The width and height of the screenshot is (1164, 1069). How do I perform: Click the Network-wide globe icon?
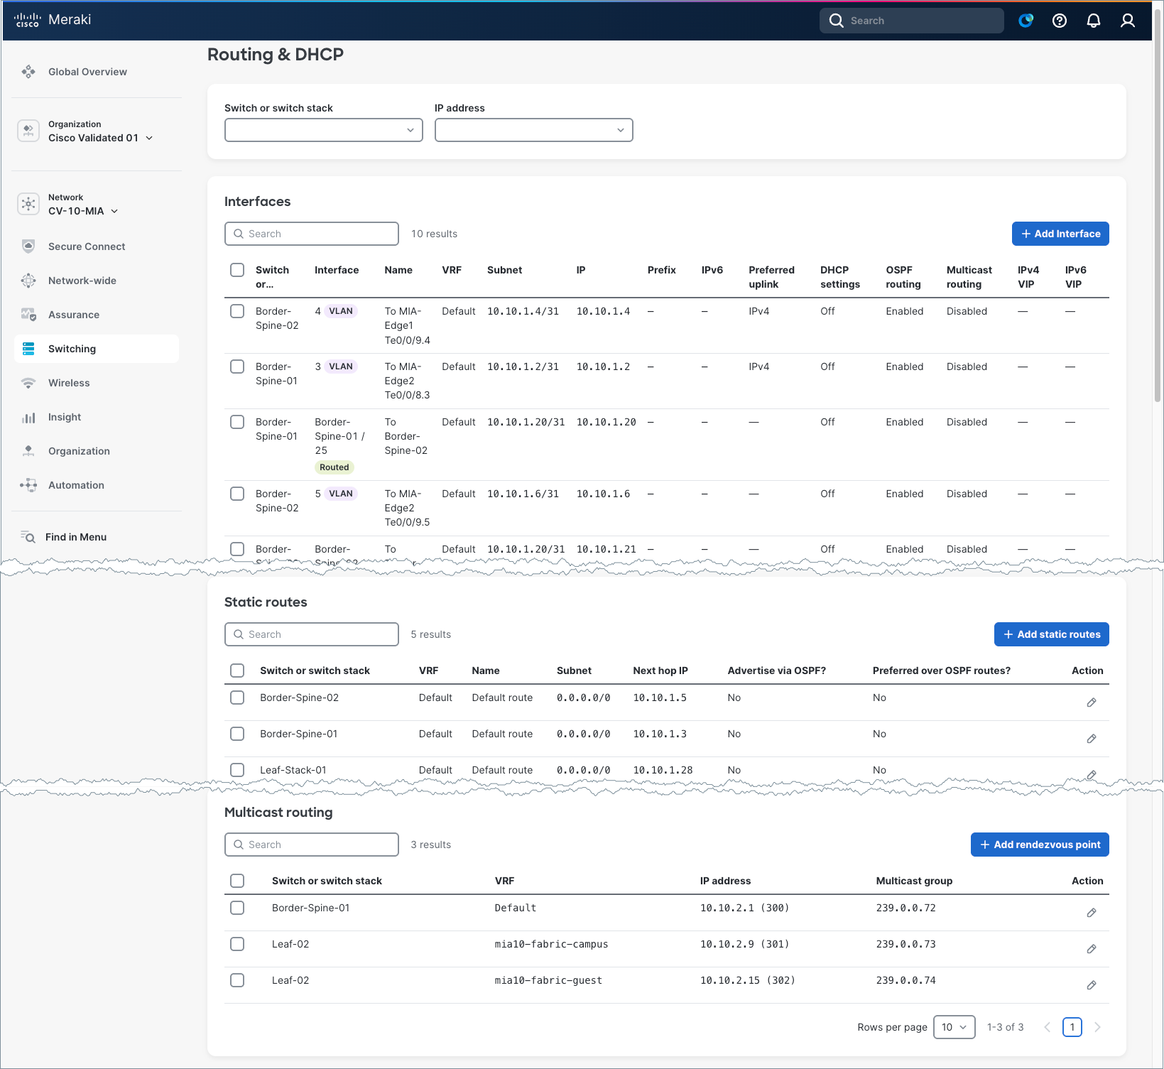(x=28, y=281)
